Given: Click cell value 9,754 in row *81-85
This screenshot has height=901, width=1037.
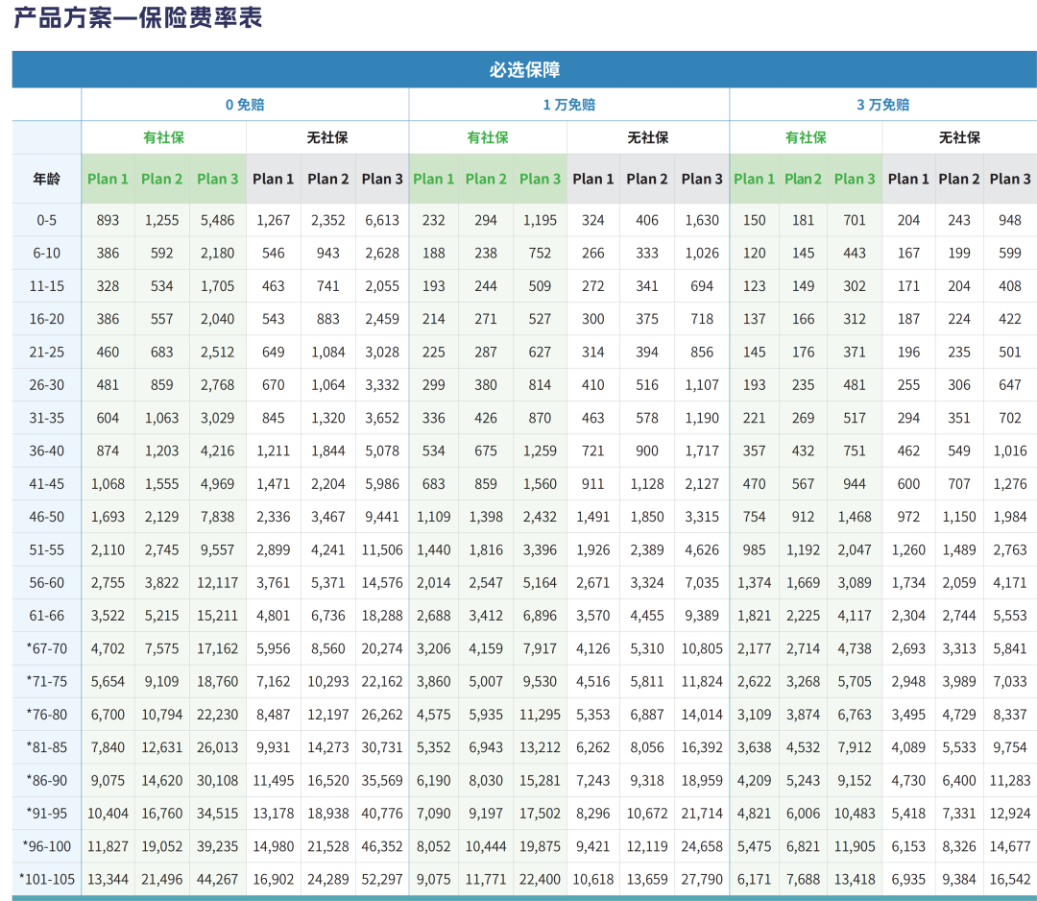Looking at the screenshot, I should [1010, 747].
